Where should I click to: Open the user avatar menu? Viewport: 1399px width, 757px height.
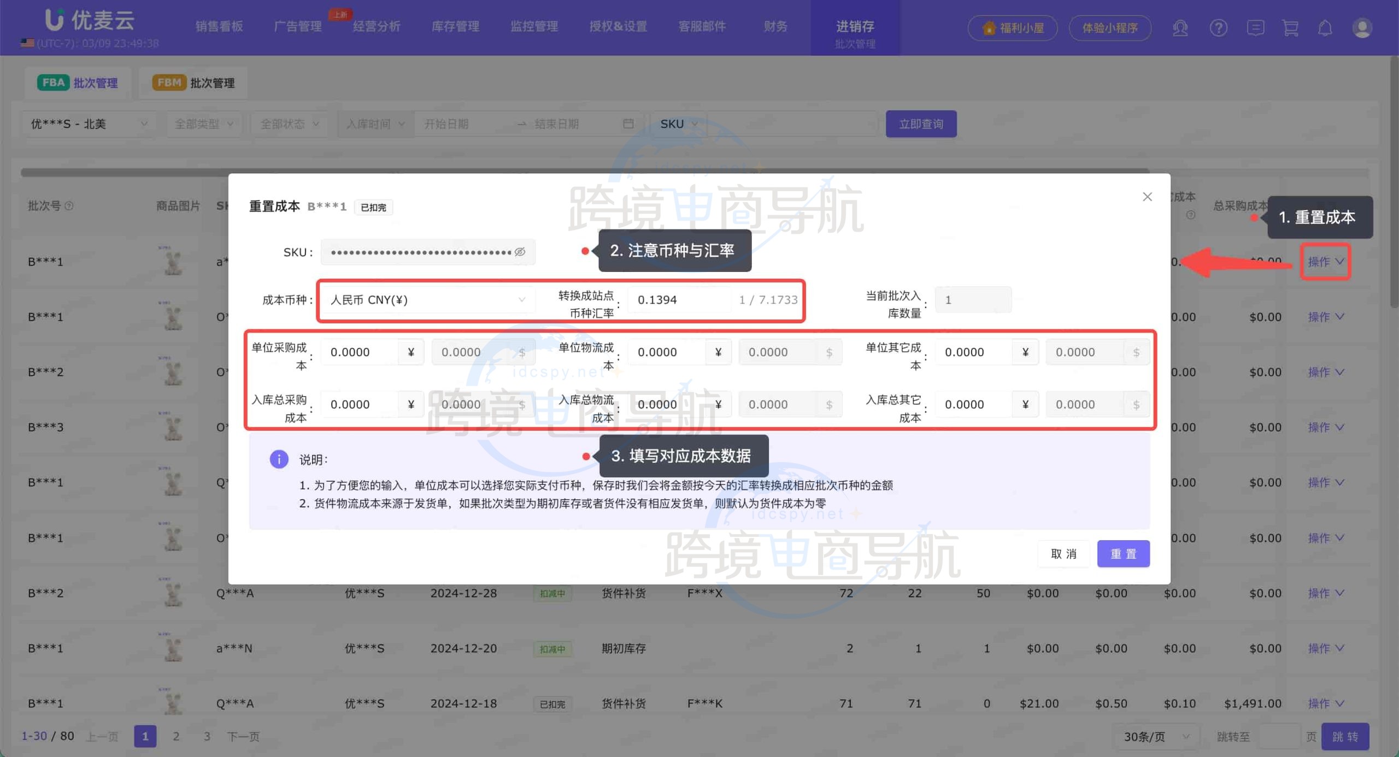[x=1362, y=28]
